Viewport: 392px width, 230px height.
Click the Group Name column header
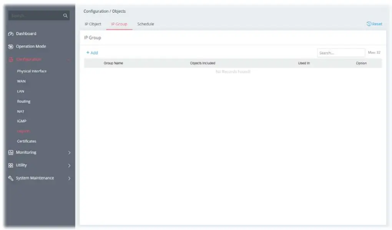[x=113, y=63]
